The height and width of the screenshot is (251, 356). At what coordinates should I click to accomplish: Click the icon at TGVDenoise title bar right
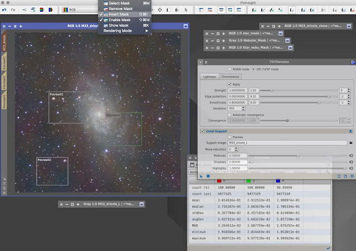[352, 62]
